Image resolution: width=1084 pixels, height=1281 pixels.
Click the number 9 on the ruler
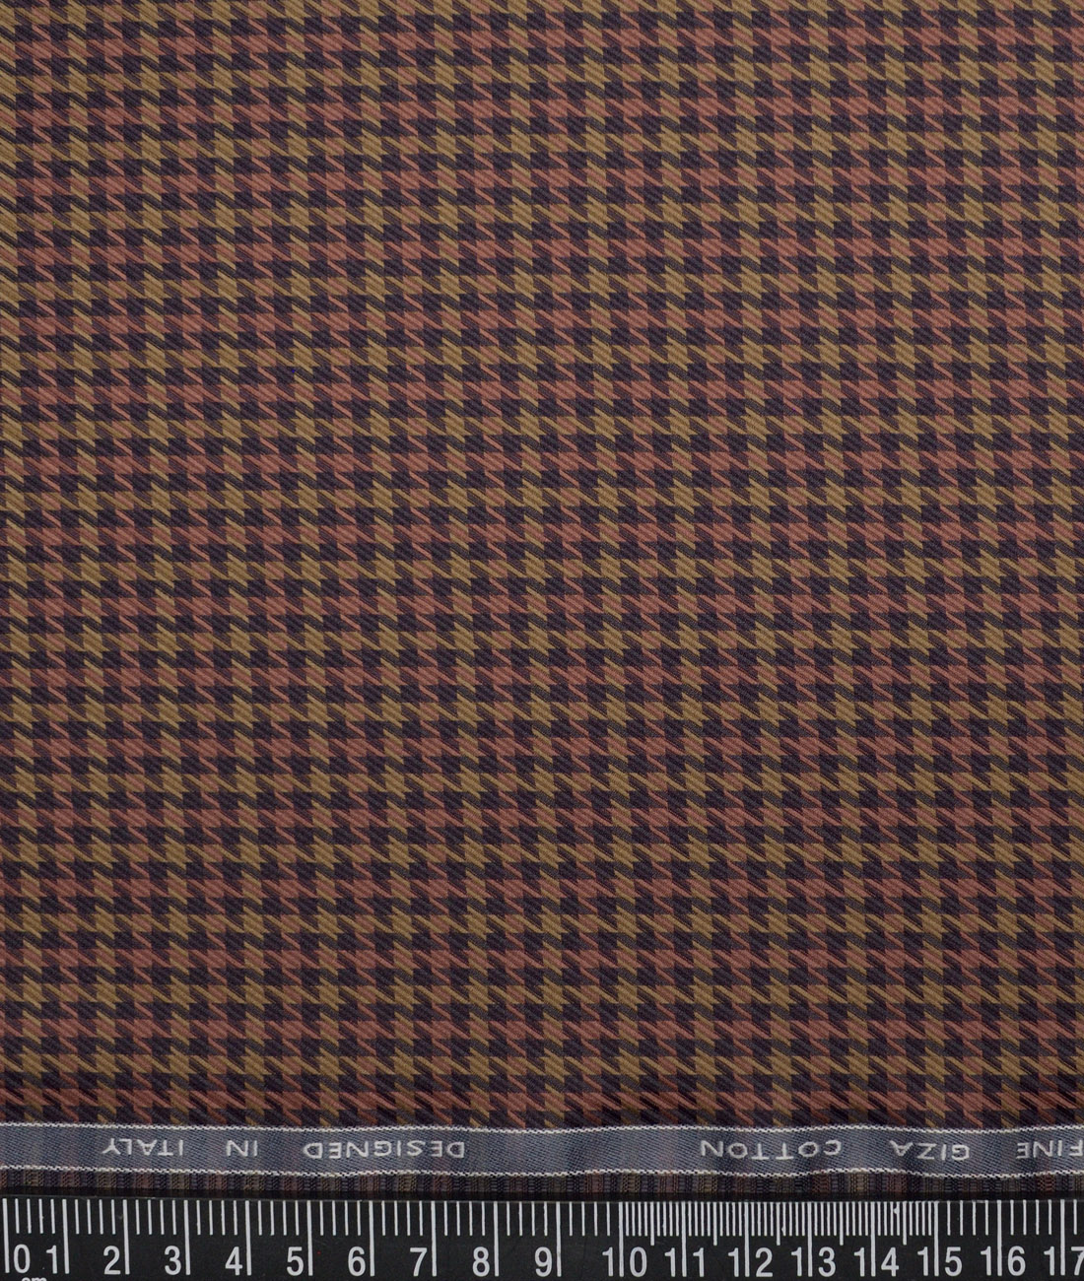point(541,1258)
